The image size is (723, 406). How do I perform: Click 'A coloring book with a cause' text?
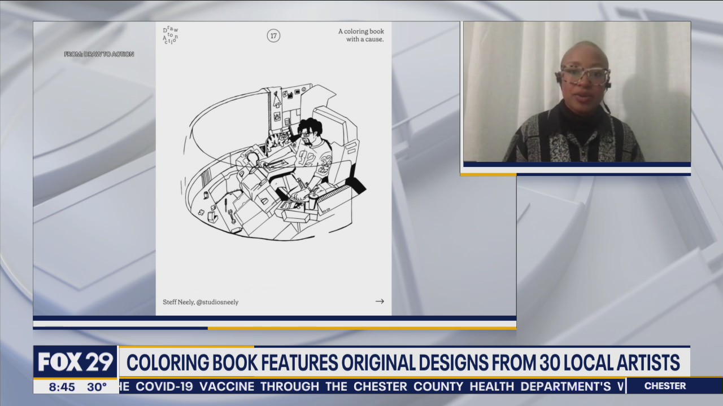coord(361,35)
